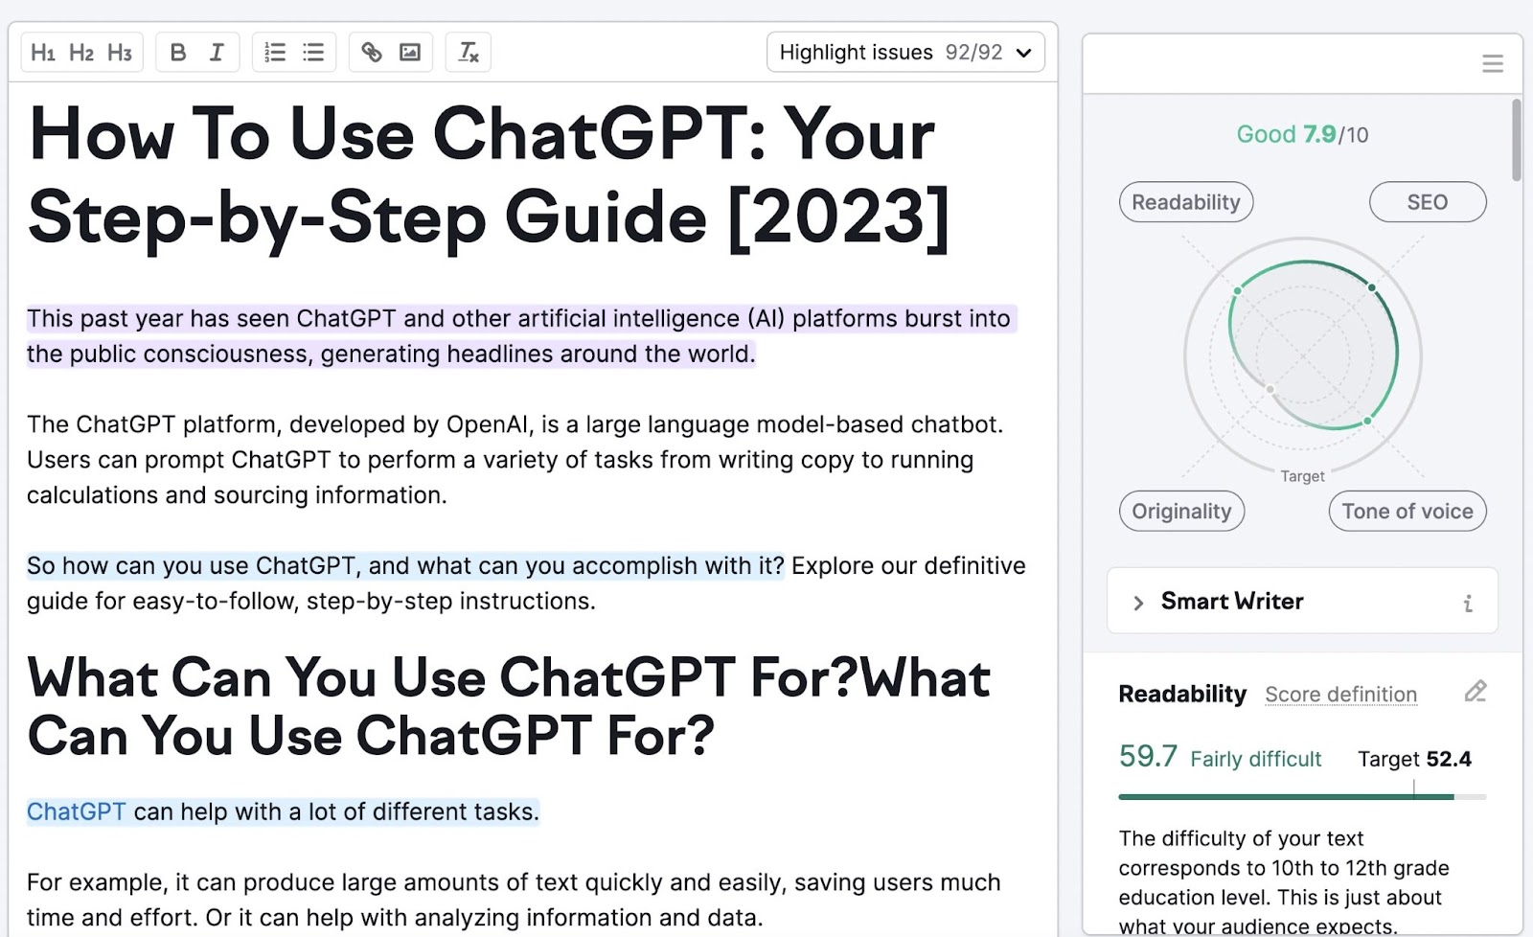Apply H2 heading formatting
Screen dimensions: 1533x937
pyautogui.click(x=80, y=53)
